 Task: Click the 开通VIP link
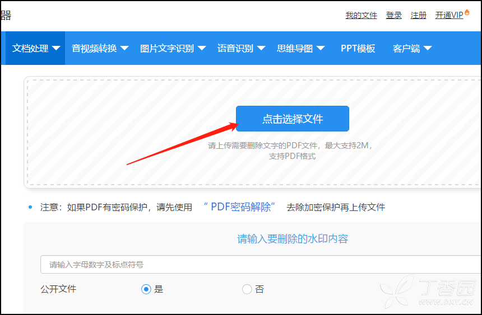click(x=449, y=15)
